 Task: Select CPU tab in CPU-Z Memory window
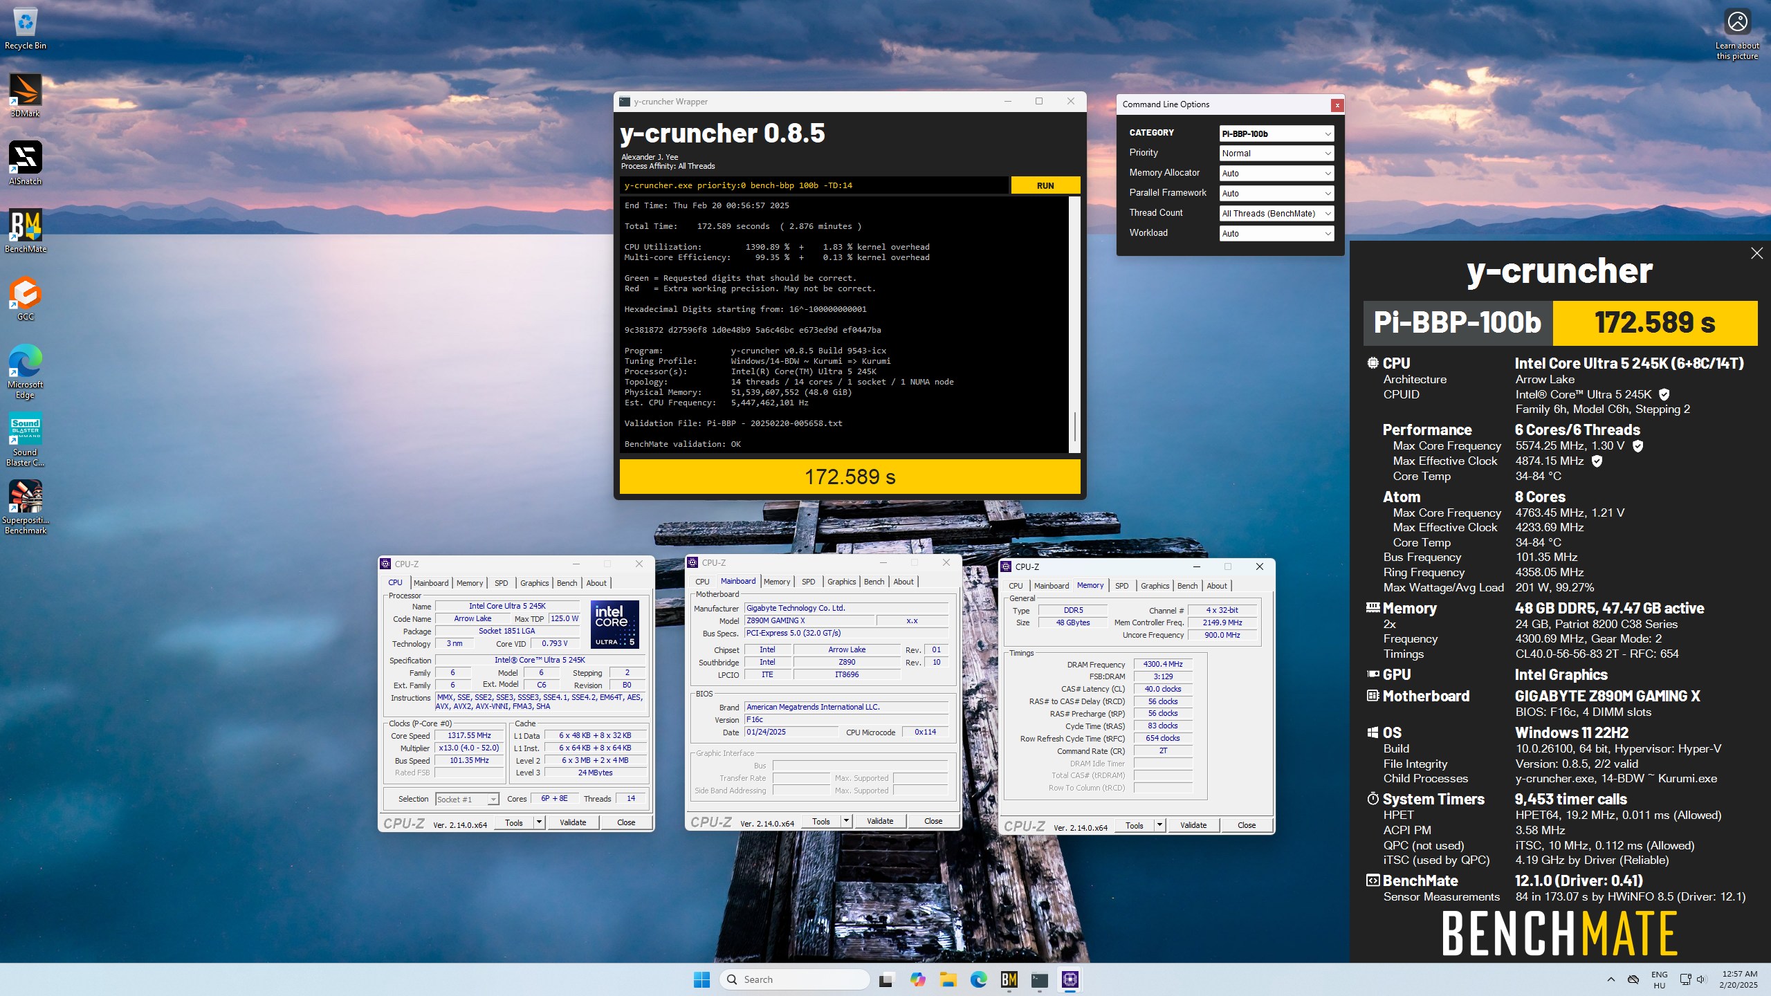[1016, 586]
